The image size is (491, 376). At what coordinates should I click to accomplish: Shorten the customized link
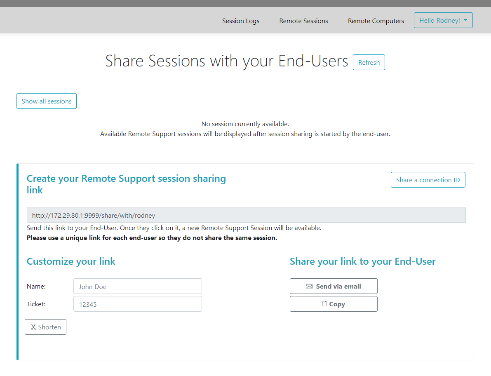(45, 327)
